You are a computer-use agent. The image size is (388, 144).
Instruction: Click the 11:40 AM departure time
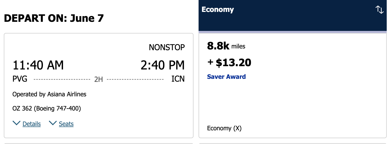[x=38, y=65]
